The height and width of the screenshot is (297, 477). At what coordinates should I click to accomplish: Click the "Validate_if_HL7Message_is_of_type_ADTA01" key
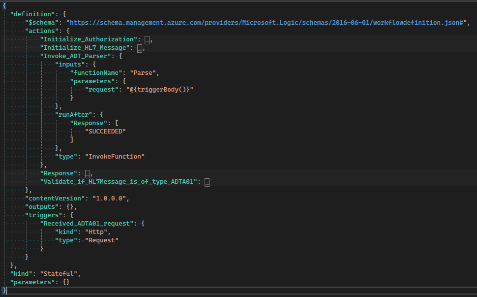(119, 182)
